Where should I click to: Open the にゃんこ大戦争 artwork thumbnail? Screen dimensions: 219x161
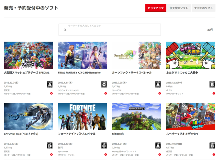click(x=191, y=55)
